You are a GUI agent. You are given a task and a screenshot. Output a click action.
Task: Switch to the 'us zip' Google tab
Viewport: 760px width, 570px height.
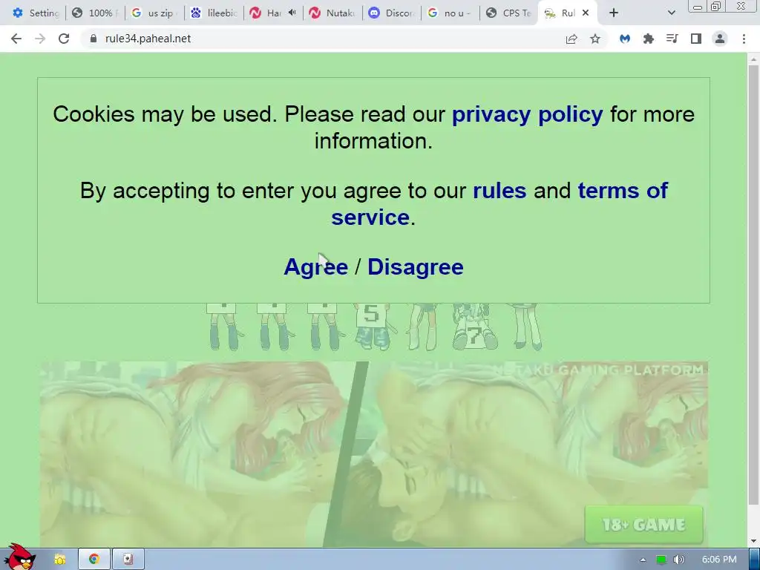point(154,13)
